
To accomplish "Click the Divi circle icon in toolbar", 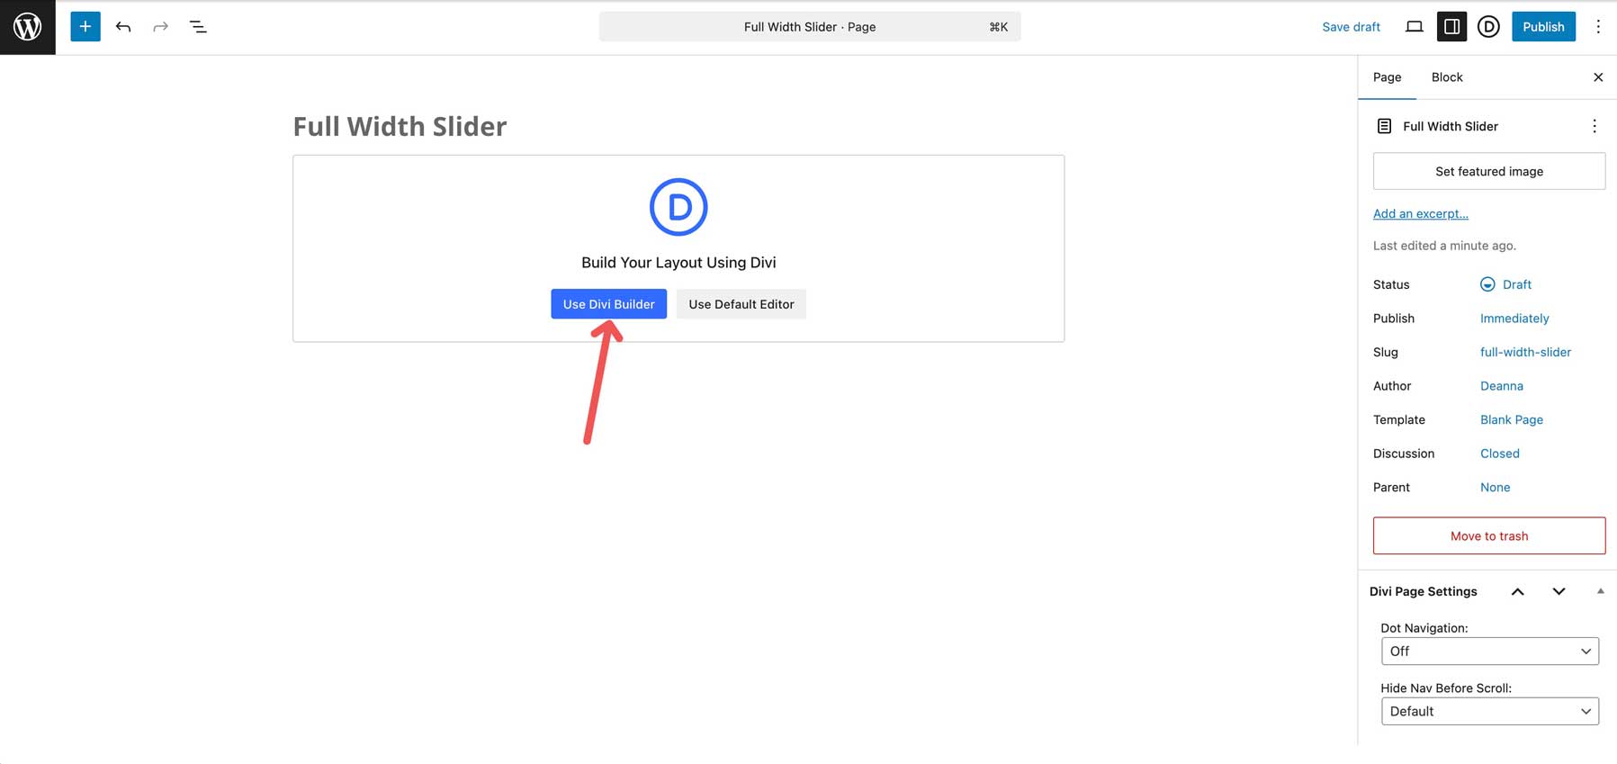I will click(1488, 27).
